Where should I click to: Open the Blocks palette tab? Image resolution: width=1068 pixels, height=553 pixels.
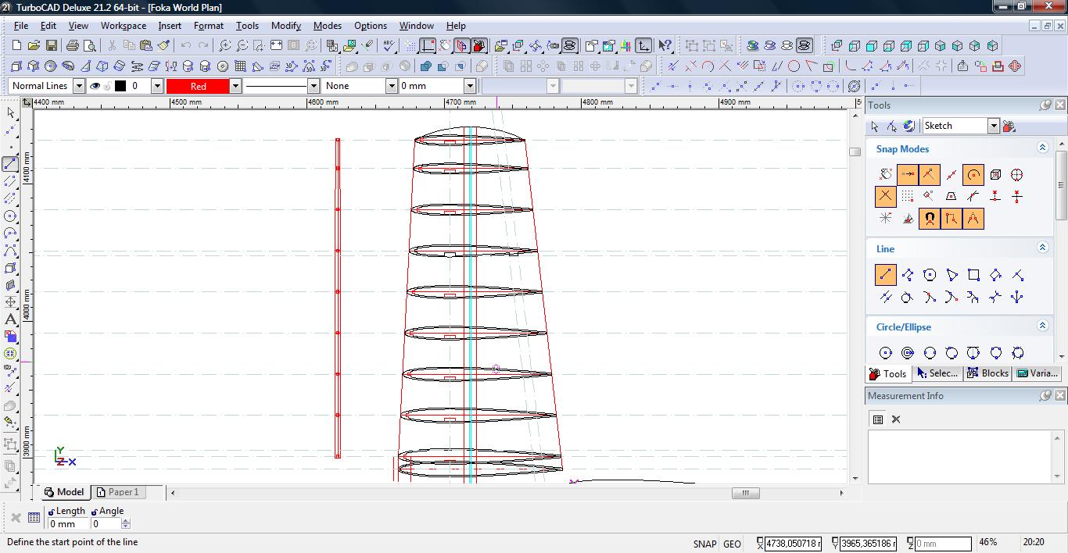point(987,373)
